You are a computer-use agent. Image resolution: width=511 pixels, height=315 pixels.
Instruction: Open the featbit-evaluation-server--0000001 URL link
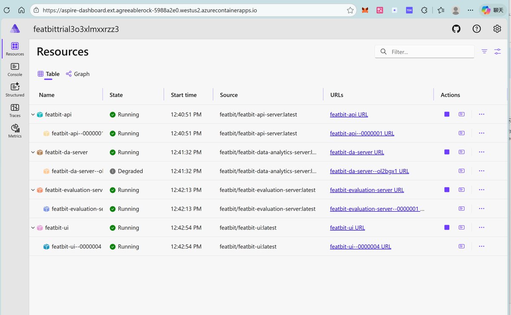pyautogui.click(x=377, y=209)
